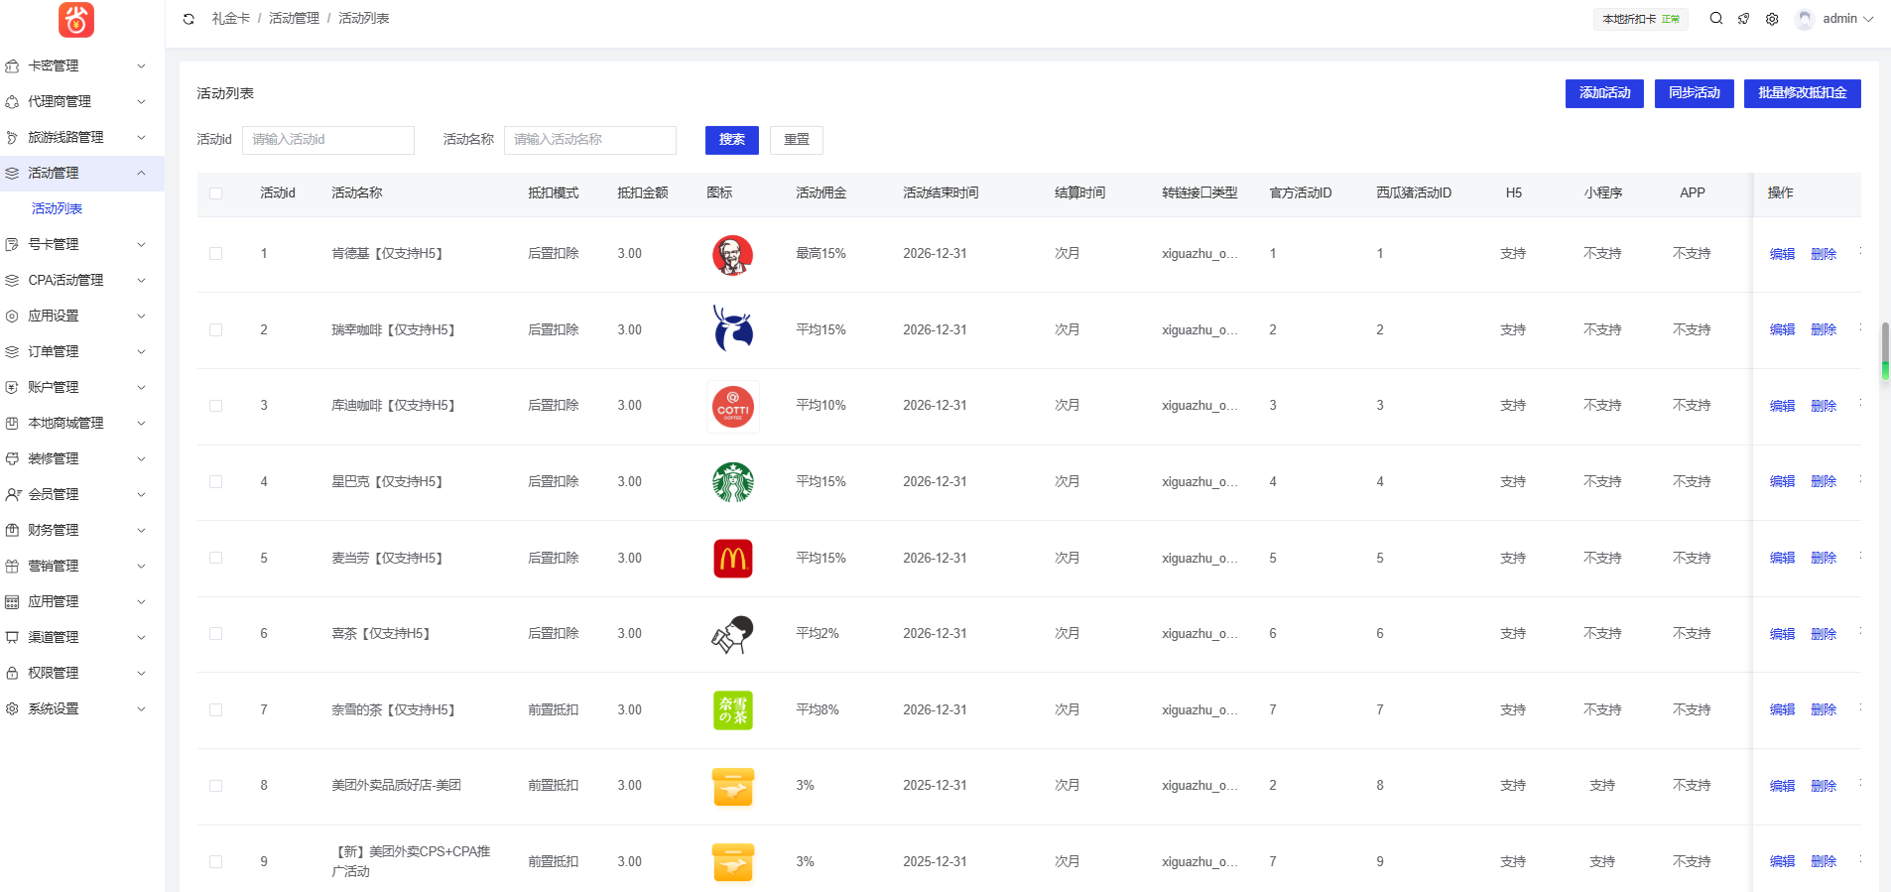Image resolution: width=1891 pixels, height=892 pixels.
Task: Open the search icon in top bar
Action: (x=1715, y=19)
